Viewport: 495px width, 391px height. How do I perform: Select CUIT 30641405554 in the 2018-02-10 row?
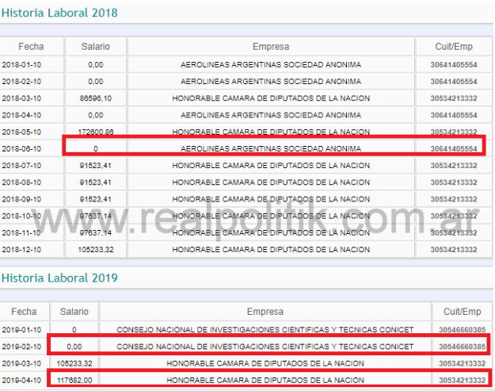pyautogui.click(x=454, y=82)
